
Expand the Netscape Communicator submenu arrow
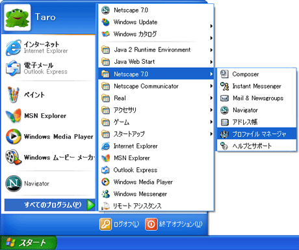coord(211,86)
